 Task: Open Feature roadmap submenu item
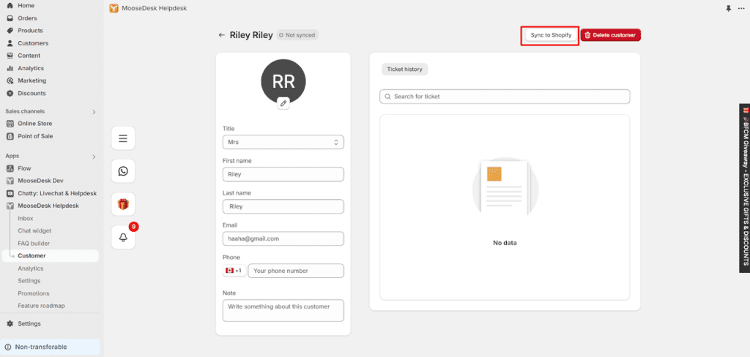tap(41, 306)
